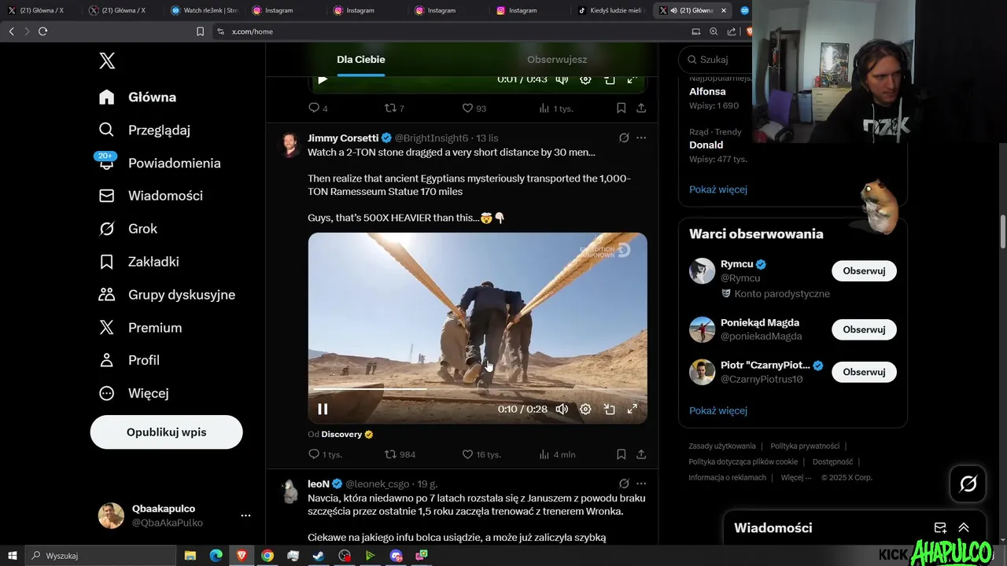Follow Piotr CzarnyPiot with Obserwuj button
Viewport: 1007px width, 566px height.
tap(864, 372)
